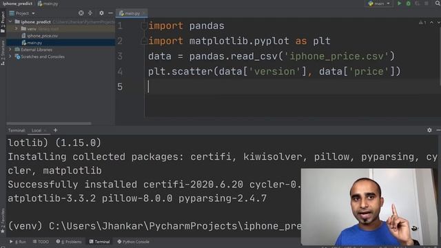Screen dimensions: 441x248
Task: Click plt alias on line 2
Action: click(322, 41)
